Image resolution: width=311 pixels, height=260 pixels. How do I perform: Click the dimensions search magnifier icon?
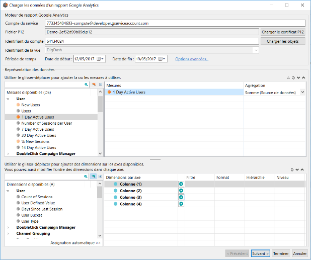pos(87,177)
